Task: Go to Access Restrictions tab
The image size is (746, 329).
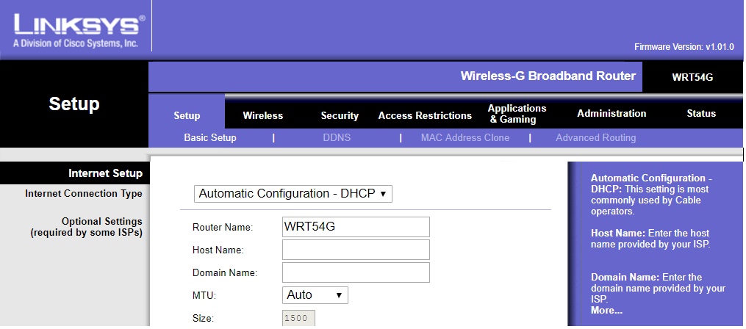Action: (x=425, y=115)
